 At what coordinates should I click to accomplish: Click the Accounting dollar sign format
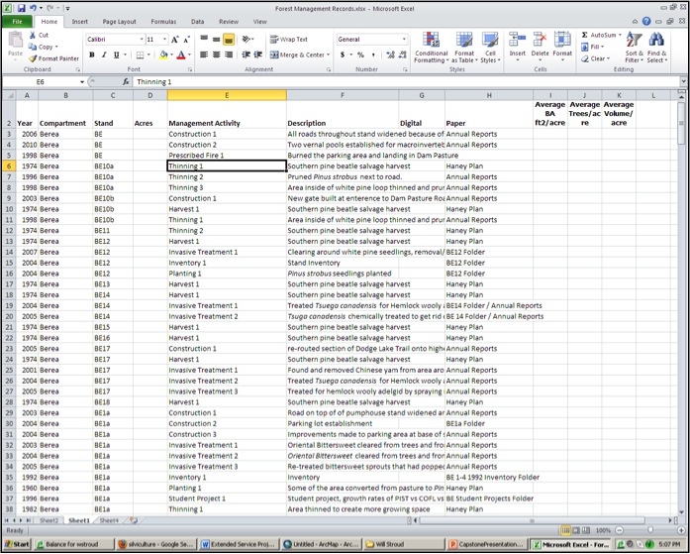(343, 55)
